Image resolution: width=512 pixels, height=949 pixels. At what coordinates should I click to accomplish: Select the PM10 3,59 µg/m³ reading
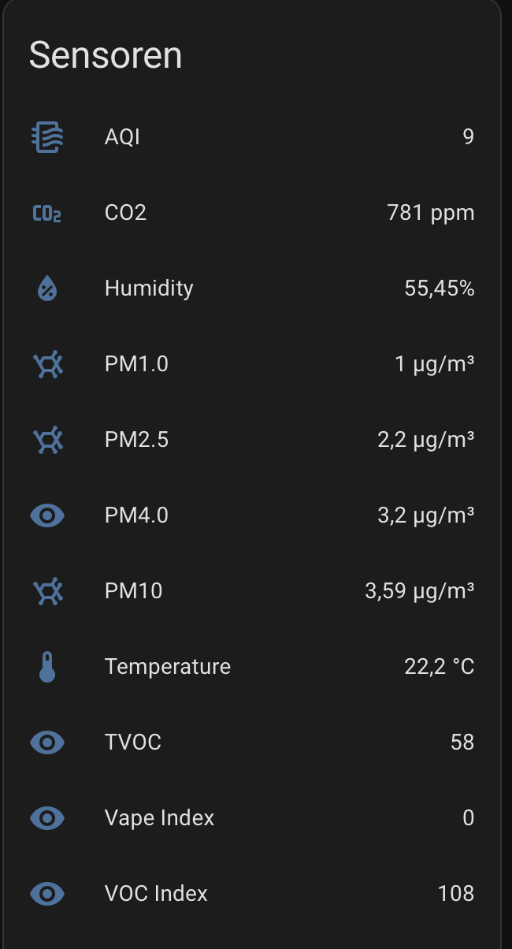[420, 591]
